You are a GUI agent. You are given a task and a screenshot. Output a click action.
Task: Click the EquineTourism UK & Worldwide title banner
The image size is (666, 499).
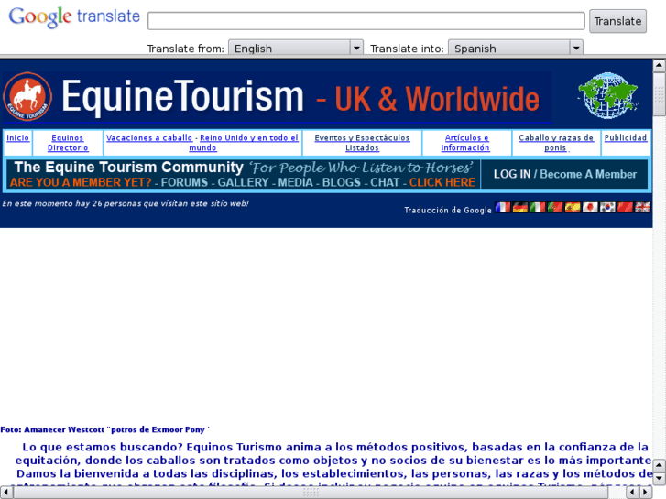point(278,97)
